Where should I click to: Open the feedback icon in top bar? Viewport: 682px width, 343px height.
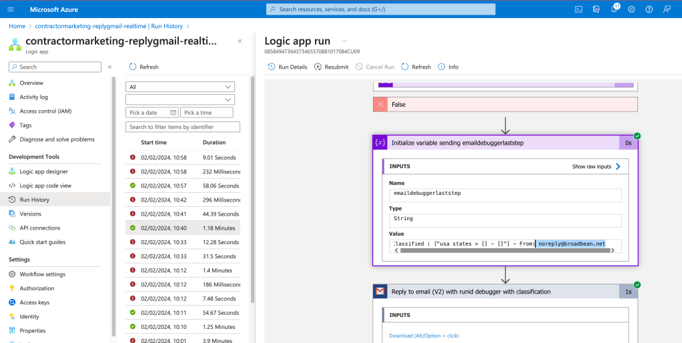pos(667,9)
